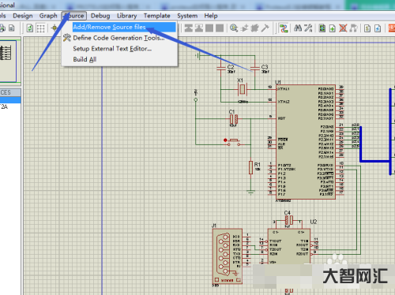Click the Pick from library magnifier icon
The height and width of the screenshot is (295, 395).
coord(234,28)
